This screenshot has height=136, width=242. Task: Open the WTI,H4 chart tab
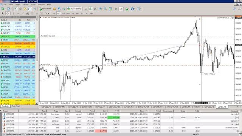click(197, 107)
